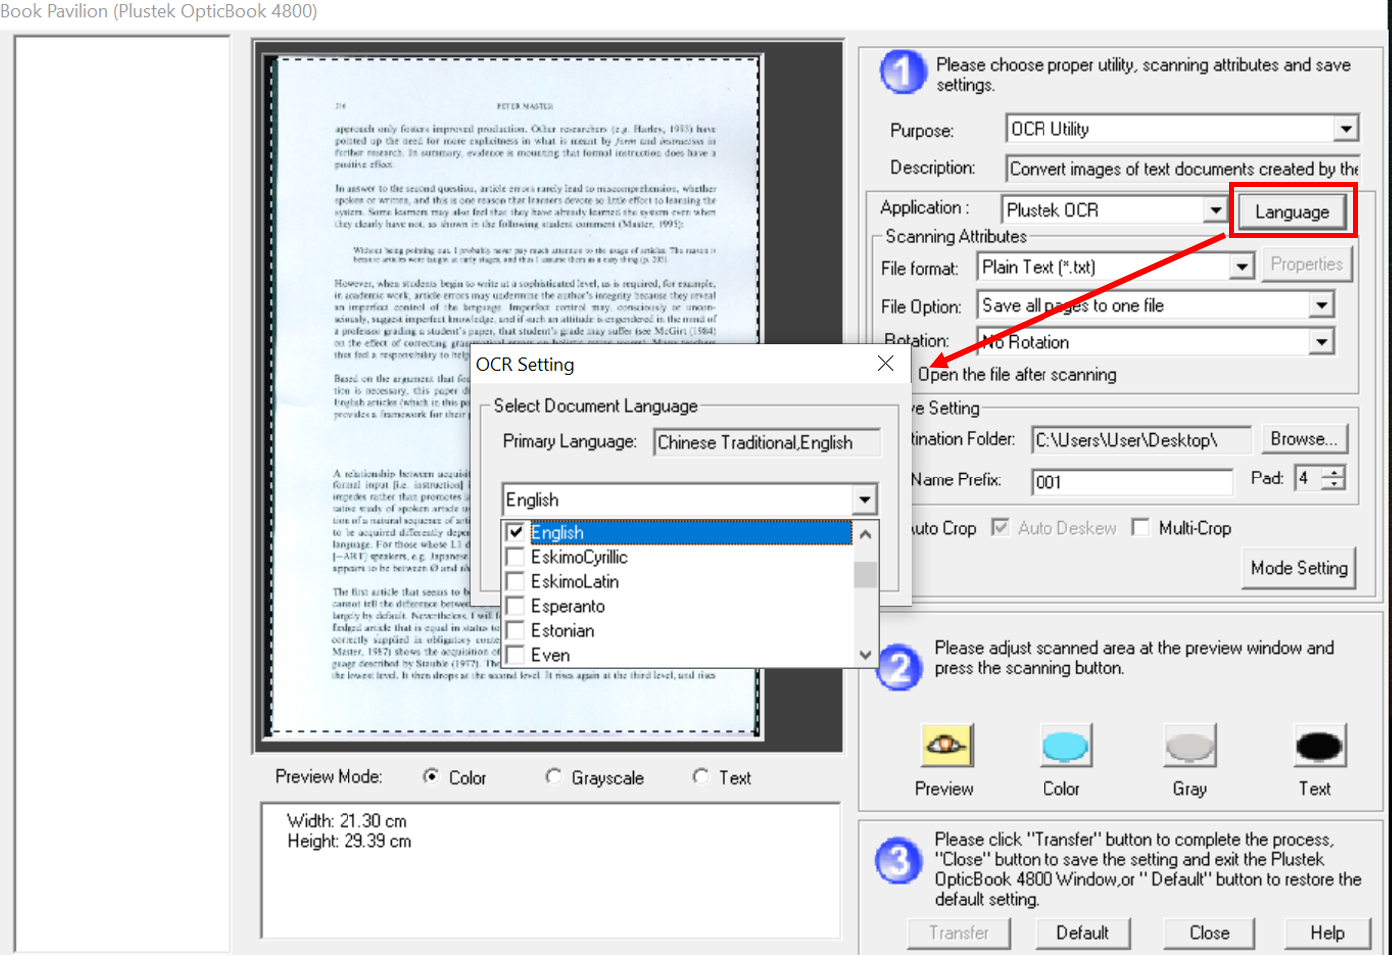Viewport: 1392px width, 955px height.
Task: Open the File format dropdown
Action: point(1241,267)
